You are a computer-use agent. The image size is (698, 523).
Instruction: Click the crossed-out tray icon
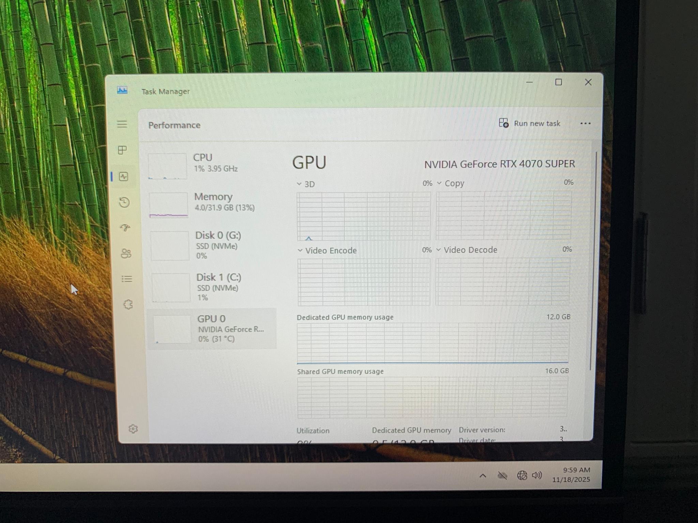[502, 476]
